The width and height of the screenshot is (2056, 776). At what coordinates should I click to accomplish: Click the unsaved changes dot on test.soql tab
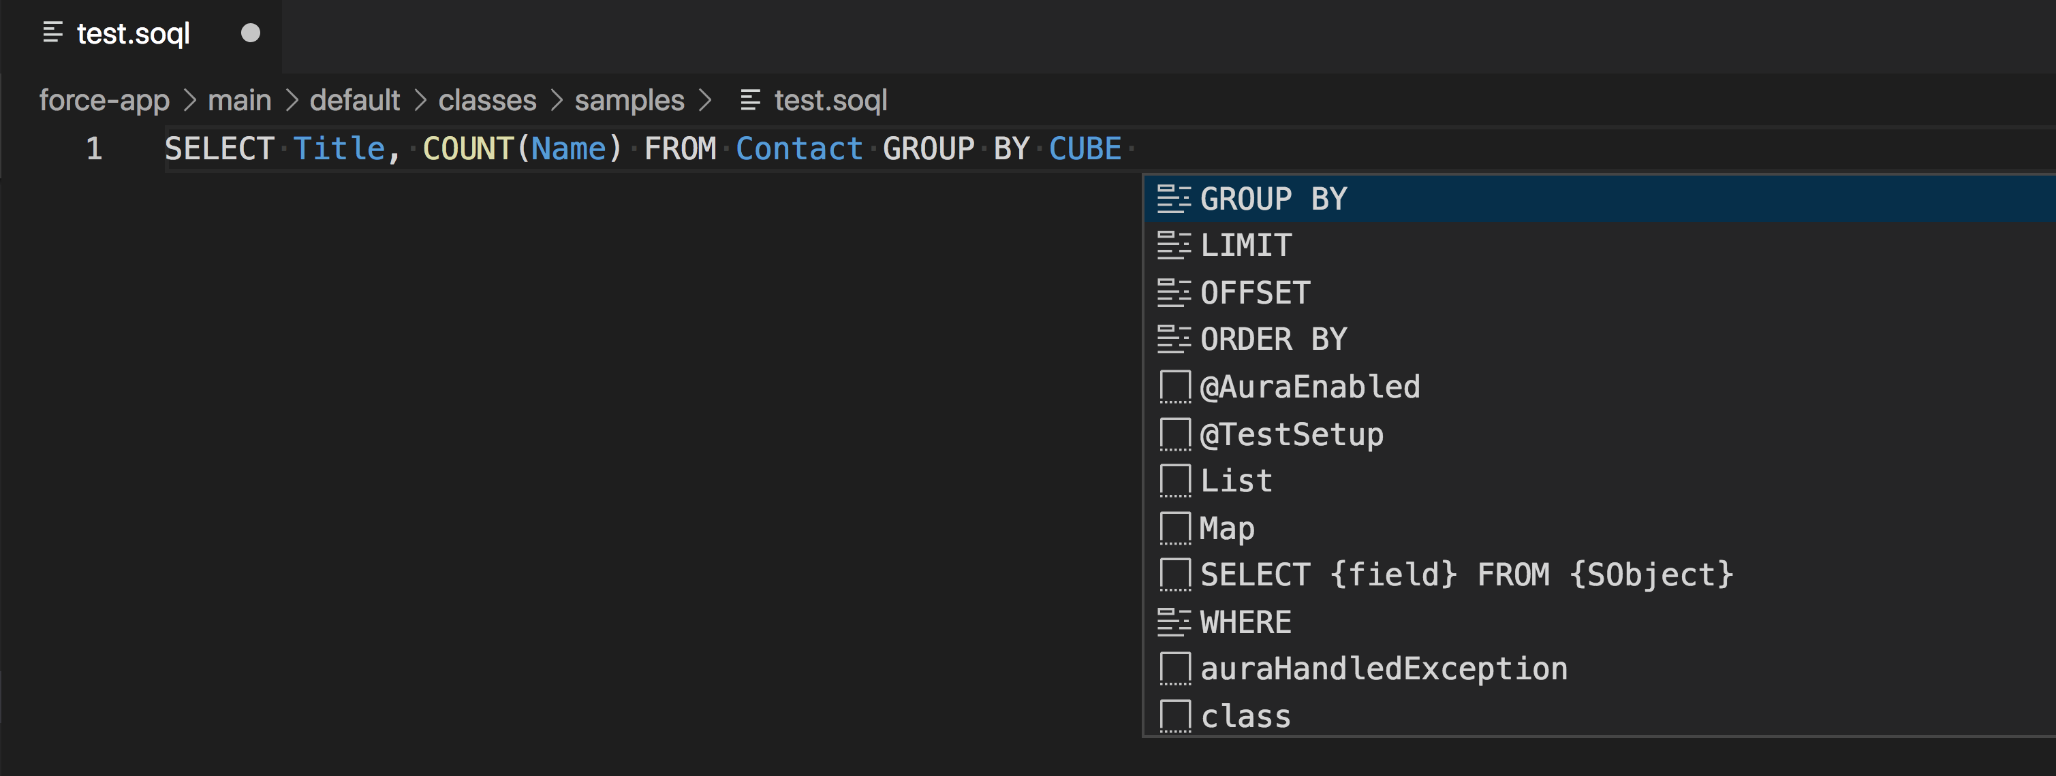click(251, 33)
